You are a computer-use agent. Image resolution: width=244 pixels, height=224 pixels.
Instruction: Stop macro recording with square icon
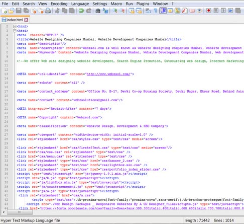point(216,11)
